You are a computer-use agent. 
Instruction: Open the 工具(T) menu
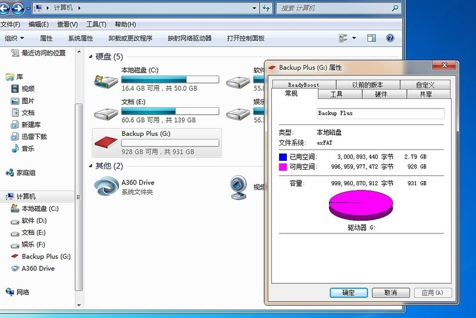(x=96, y=24)
